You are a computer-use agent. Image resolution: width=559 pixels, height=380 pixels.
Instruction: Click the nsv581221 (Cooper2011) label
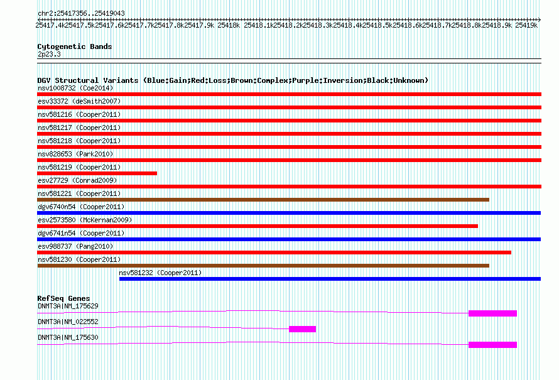click(x=79, y=193)
